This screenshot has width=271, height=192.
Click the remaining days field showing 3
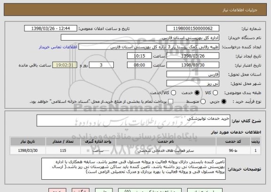pyautogui.click(x=101, y=65)
